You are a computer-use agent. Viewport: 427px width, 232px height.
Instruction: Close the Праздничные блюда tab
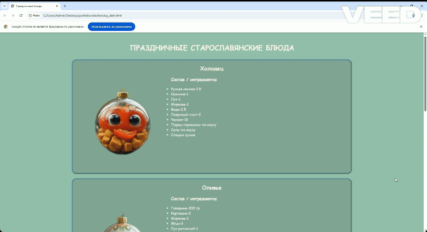click(x=57, y=6)
